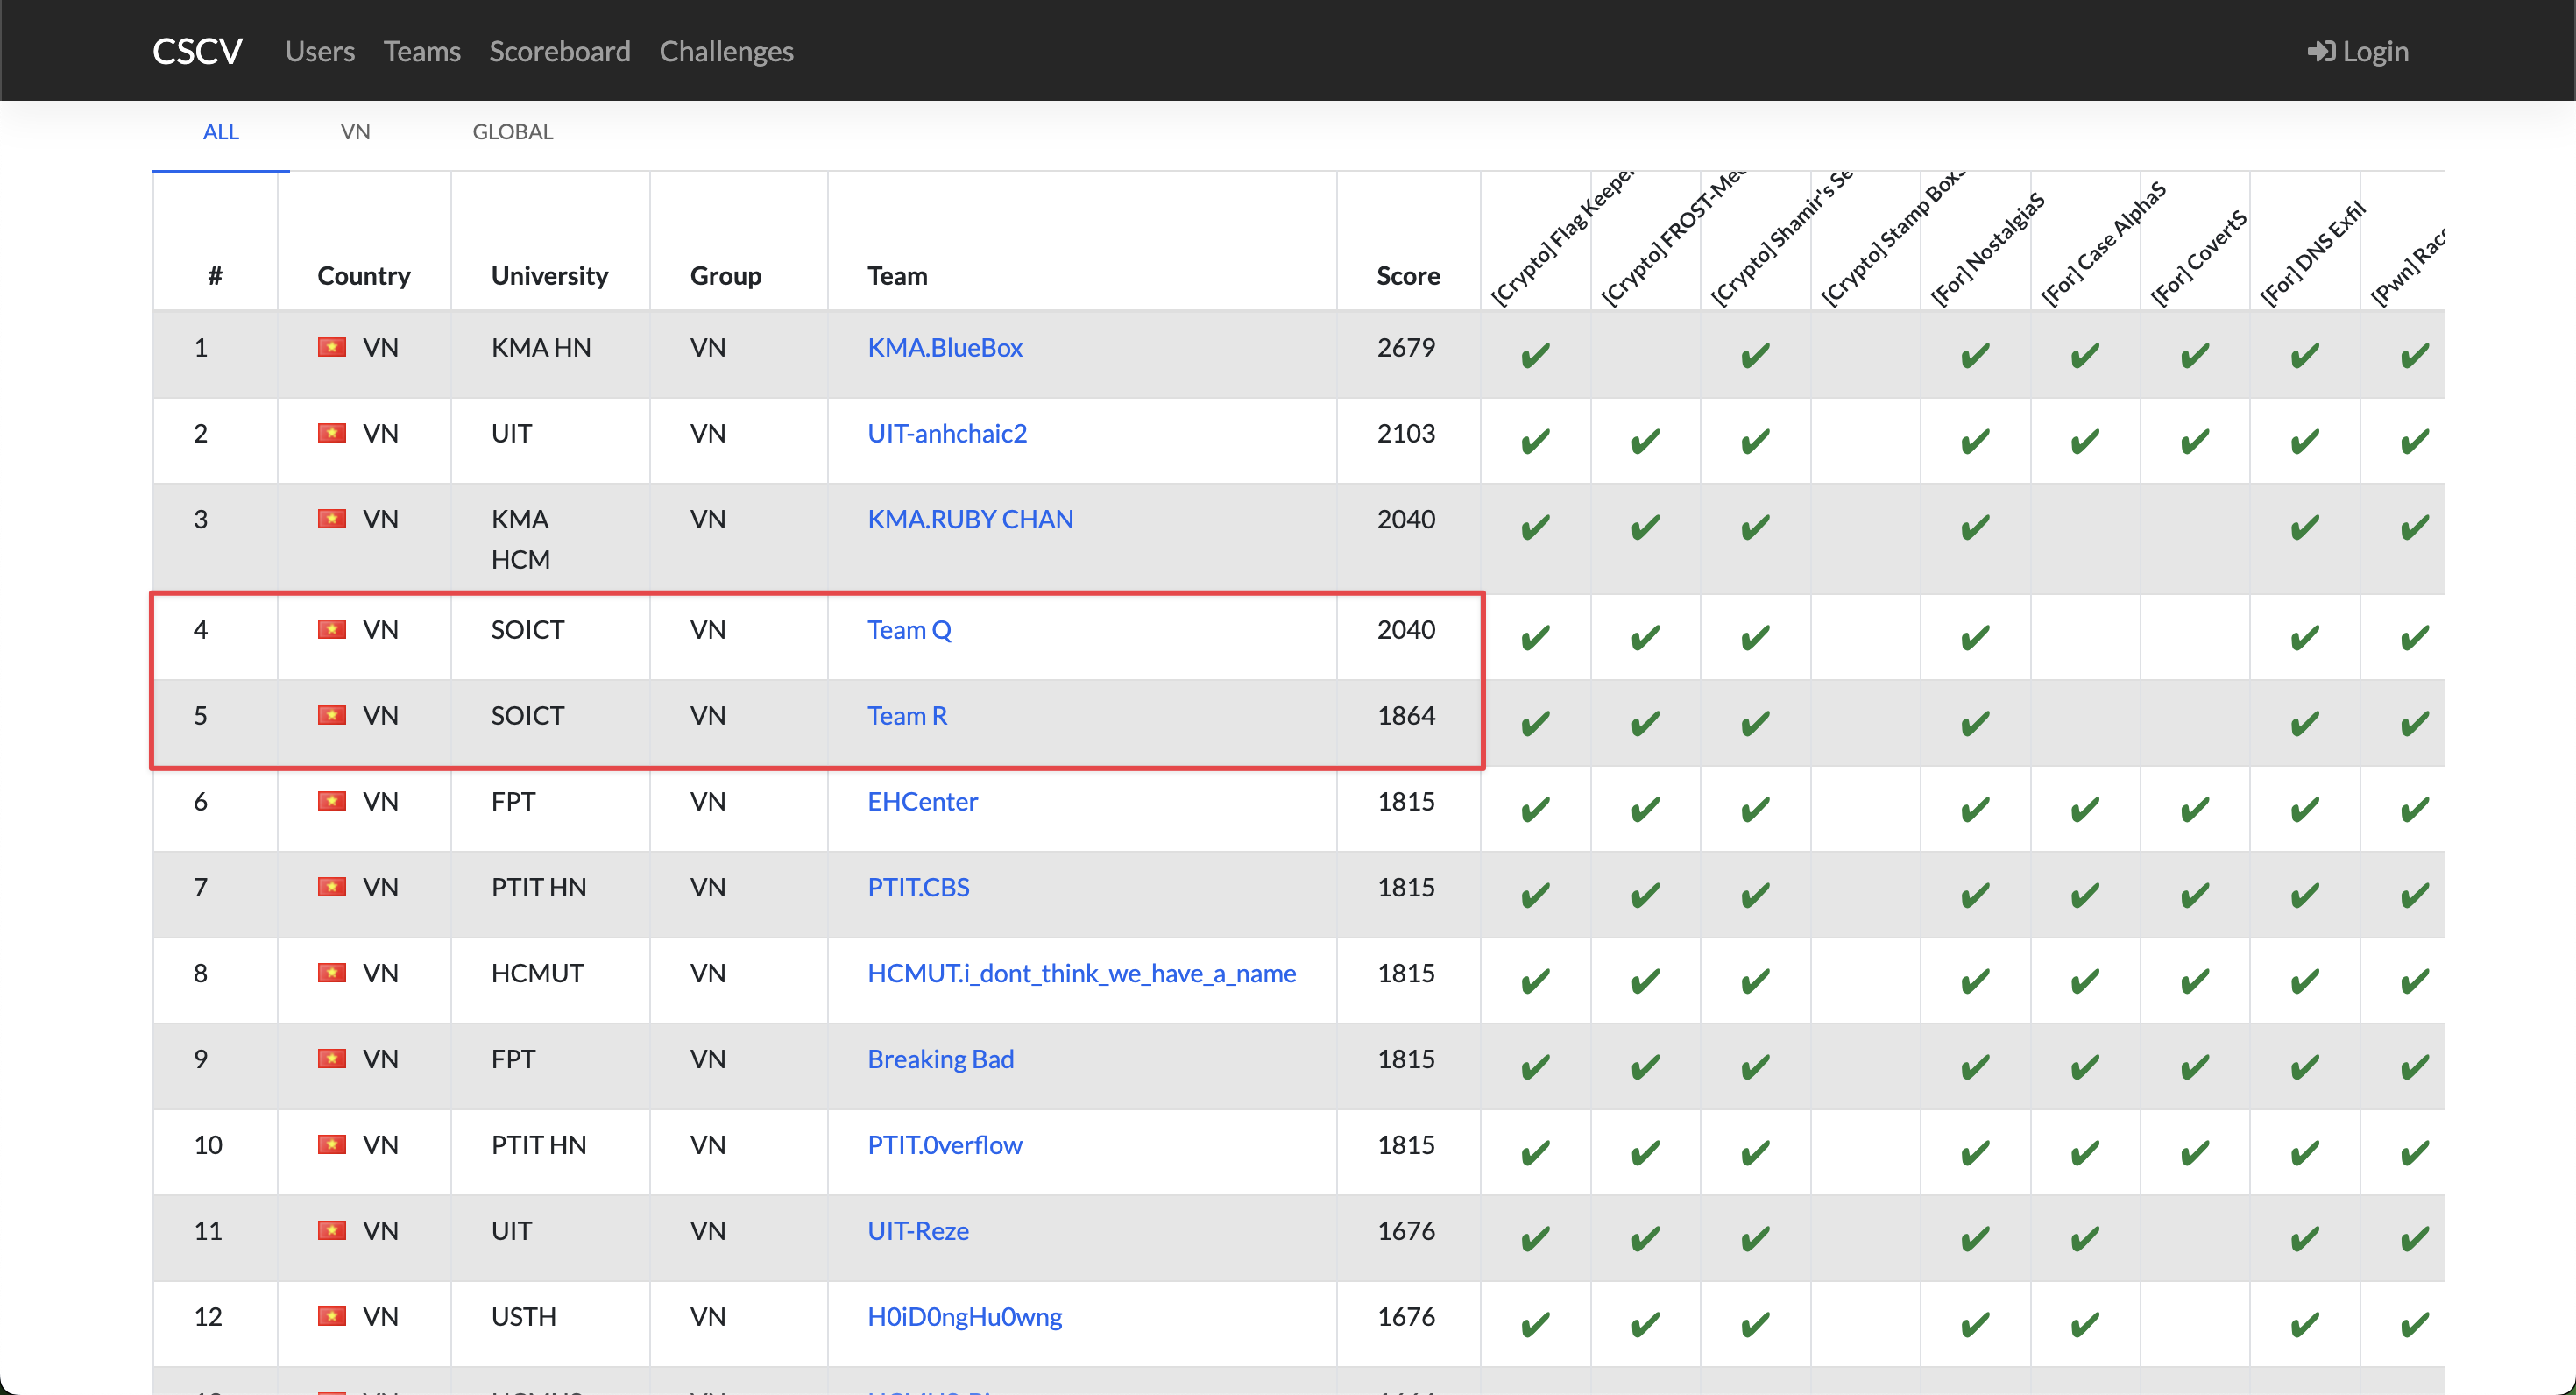Click the Score column header

(1407, 276)
